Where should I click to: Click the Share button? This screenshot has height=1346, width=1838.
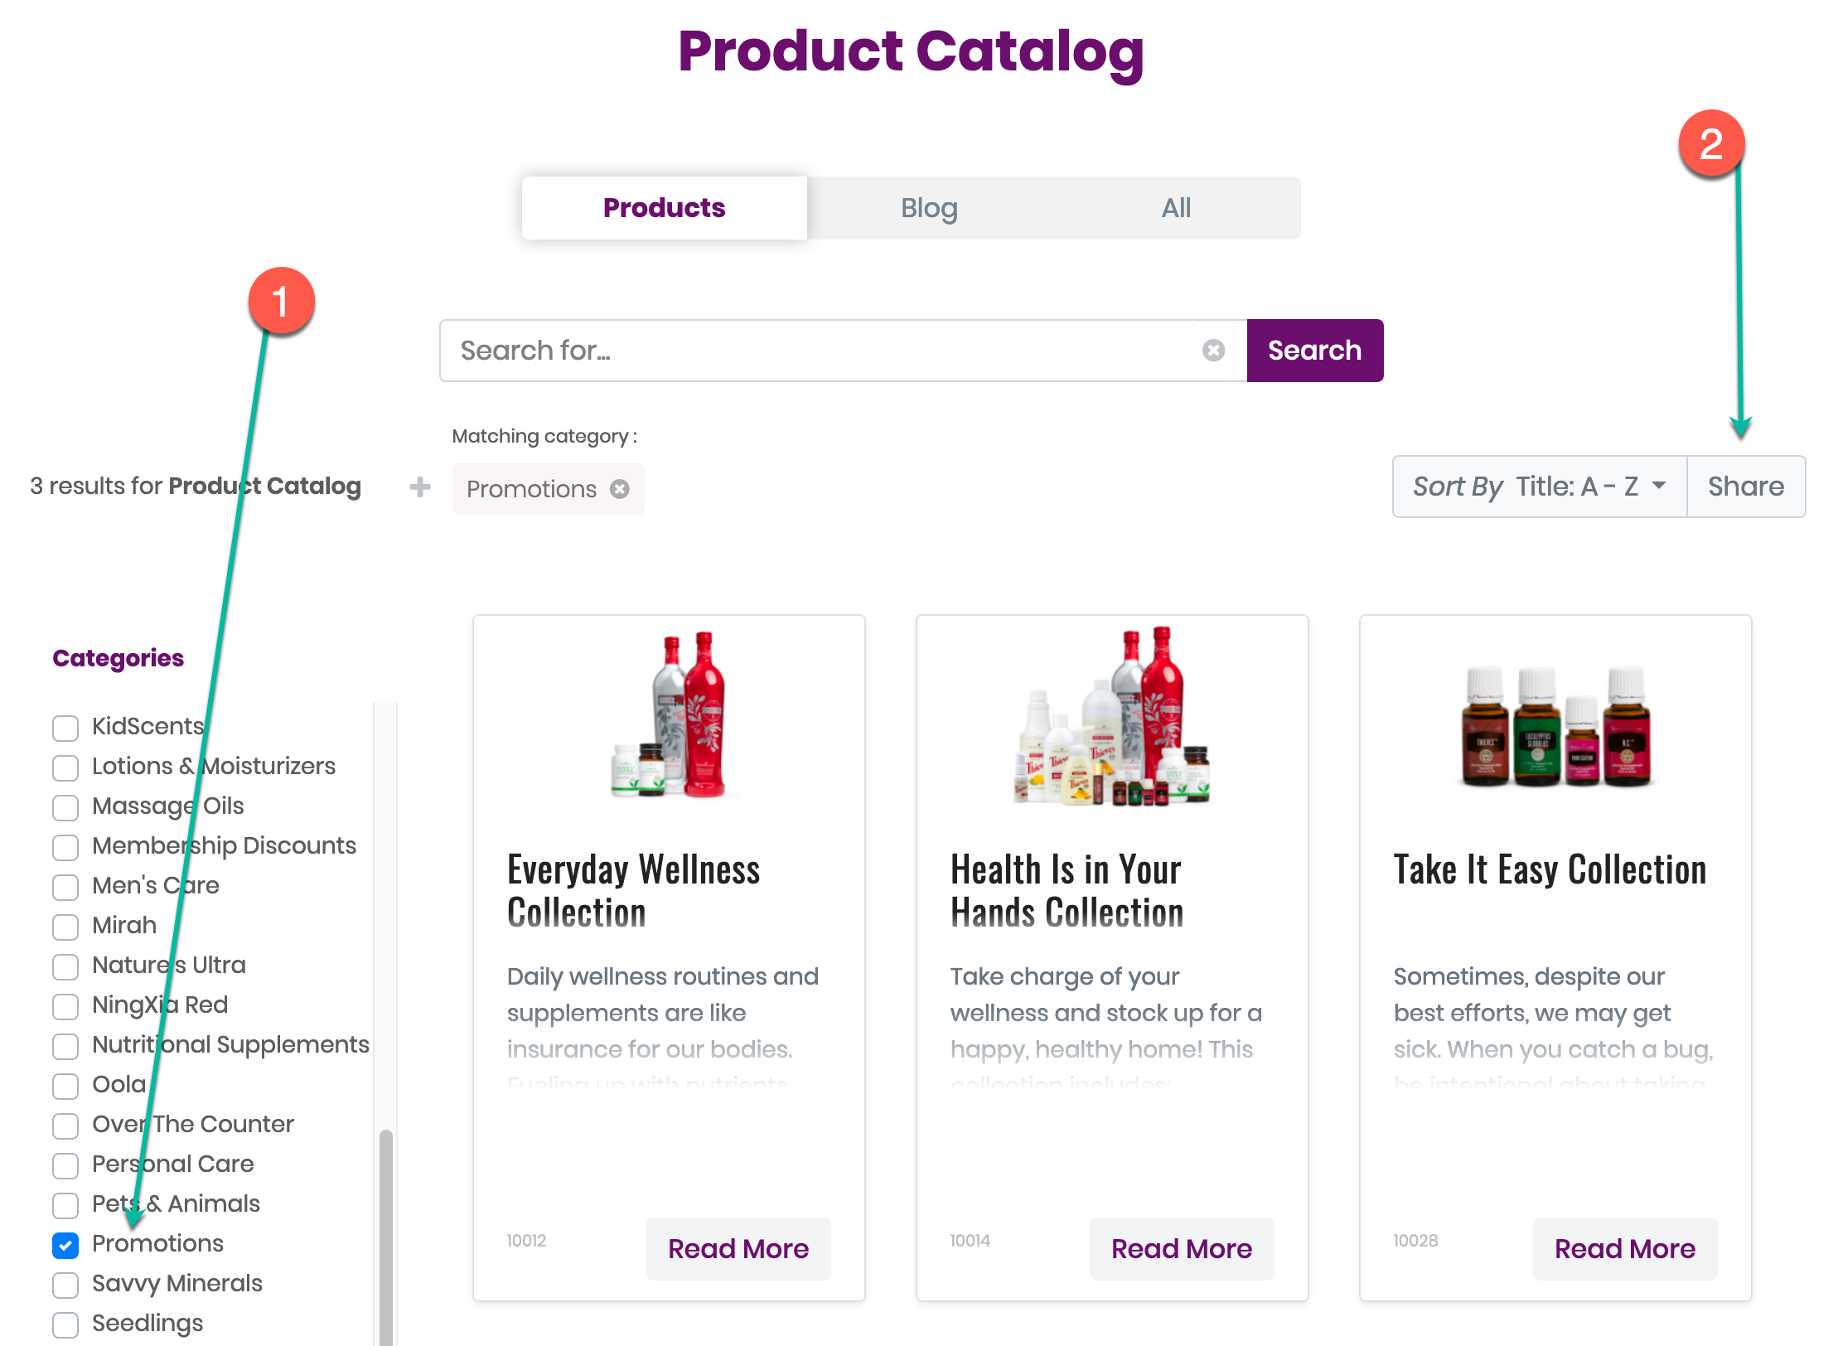point(1745,487)
